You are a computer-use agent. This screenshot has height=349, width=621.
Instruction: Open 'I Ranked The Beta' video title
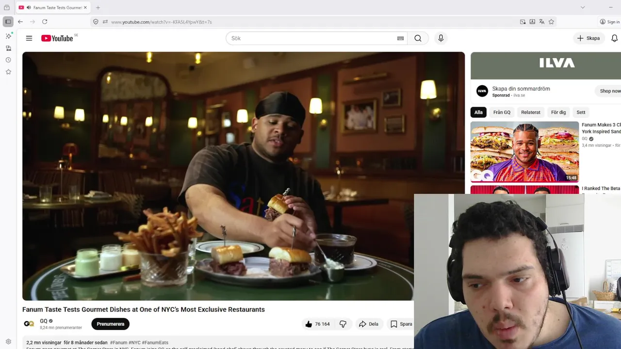point(601,189)
